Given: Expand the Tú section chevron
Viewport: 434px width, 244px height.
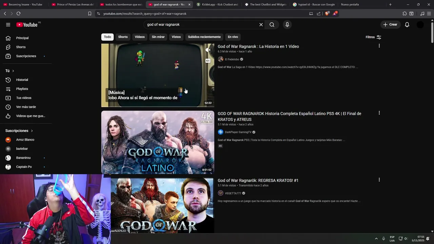Looking at the screenshot, I should [13, 71].
